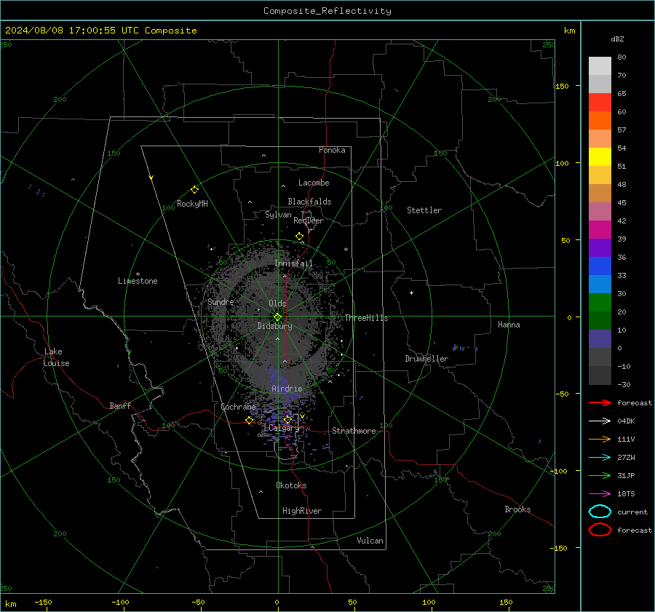Select yellow diamond marker above RockyMH
Viewport: 655px width, 612px height.
(x=194, y=190)
